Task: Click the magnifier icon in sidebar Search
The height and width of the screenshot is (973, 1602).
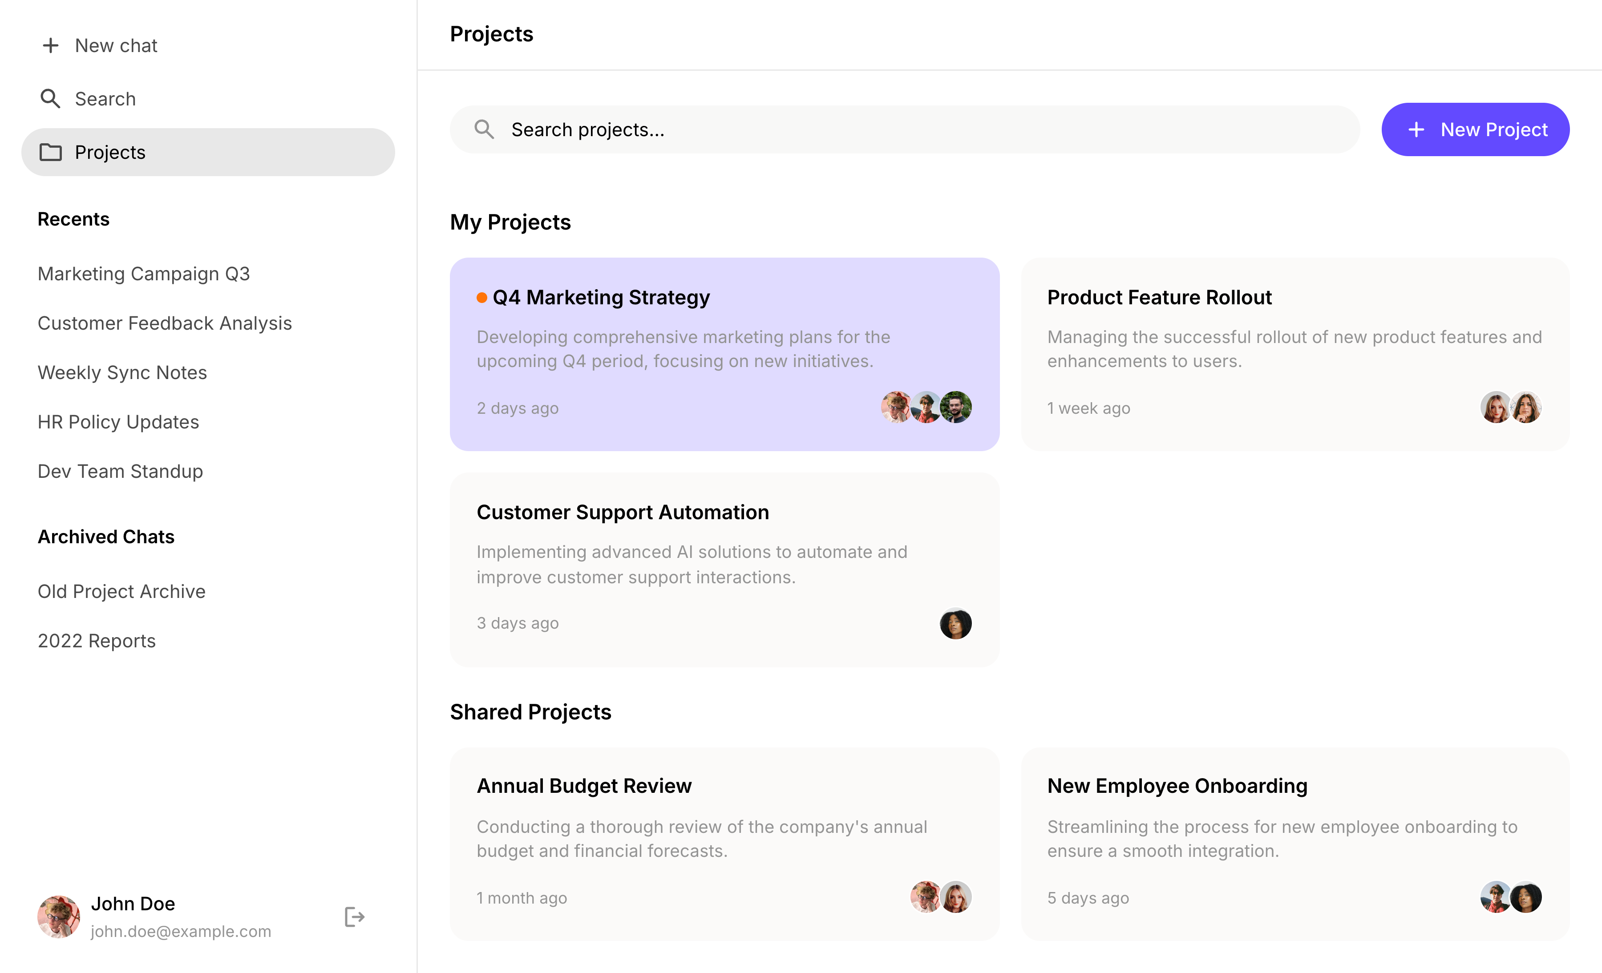Action: [x=50, y=99]
